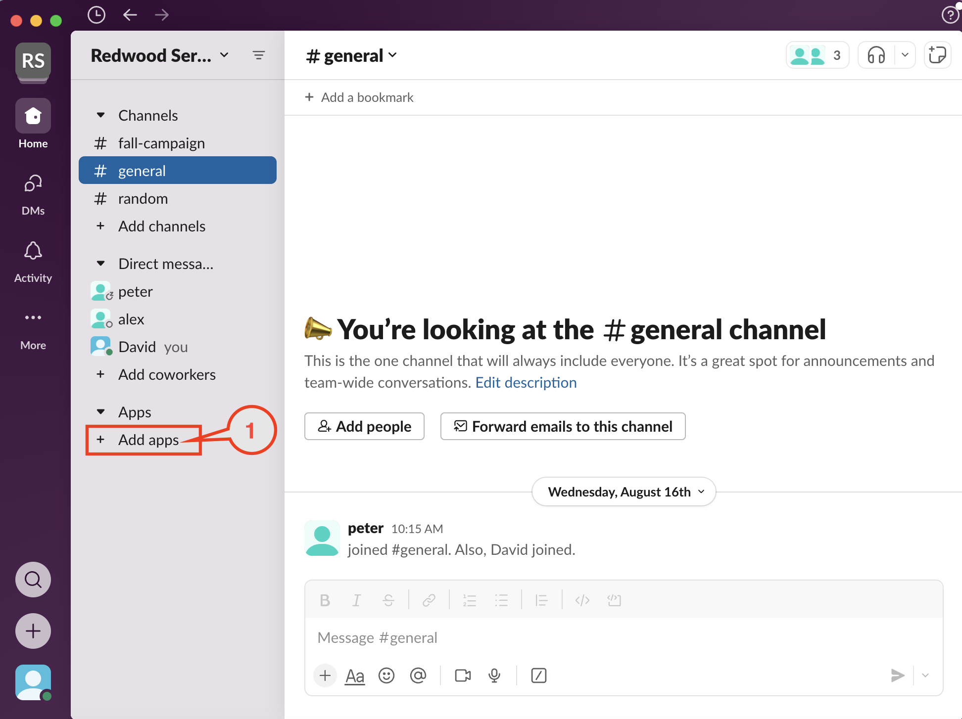Open your profile avatar at bottom left
Screen dimensions: 962x719
click(x=33, y=682)
